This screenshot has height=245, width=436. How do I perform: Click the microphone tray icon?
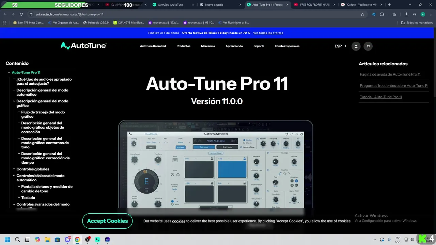tap(389, 240)
